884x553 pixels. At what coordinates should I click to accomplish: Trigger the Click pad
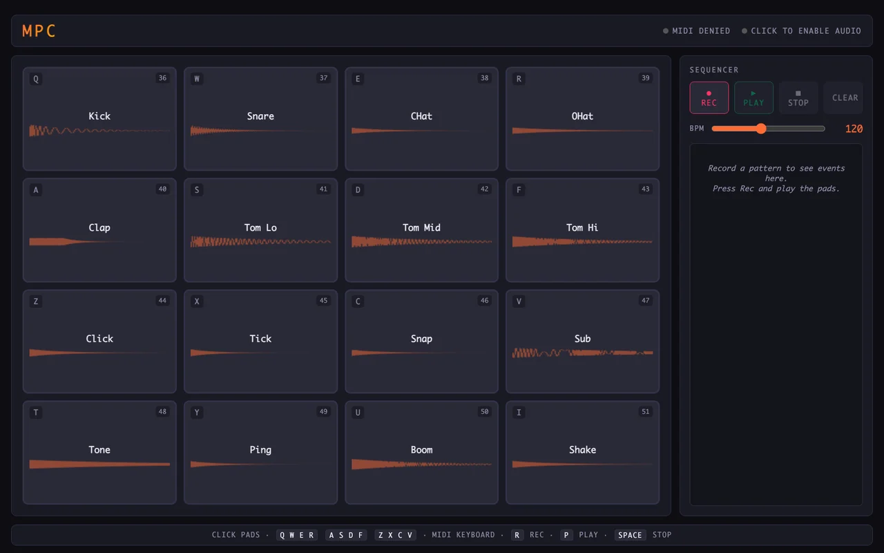tap(99, 341)
